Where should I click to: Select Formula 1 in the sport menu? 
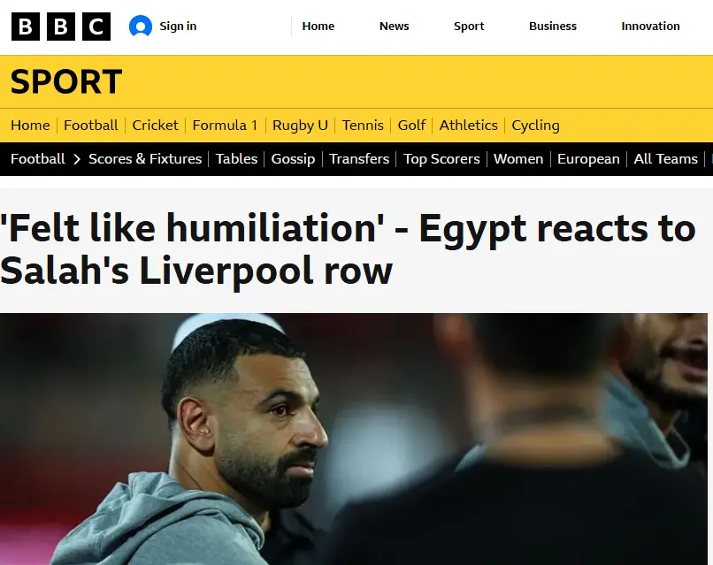pyautogui.click(x=225, y=125)
